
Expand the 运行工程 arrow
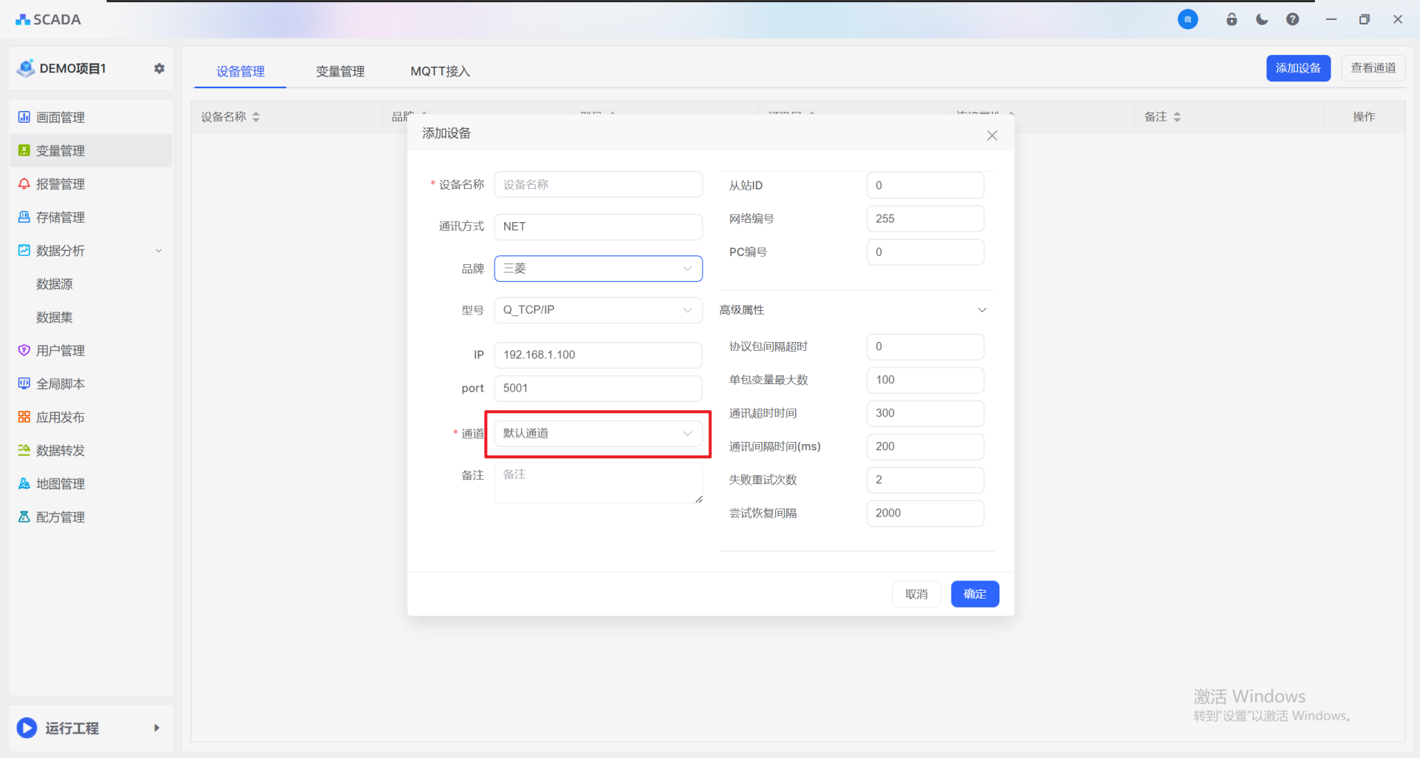click(x=156, y=728)
